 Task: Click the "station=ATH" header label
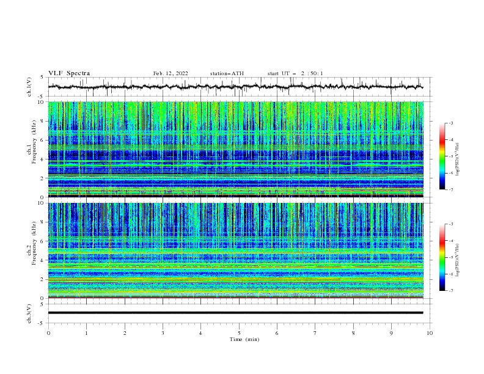click(x=227, y=73)
